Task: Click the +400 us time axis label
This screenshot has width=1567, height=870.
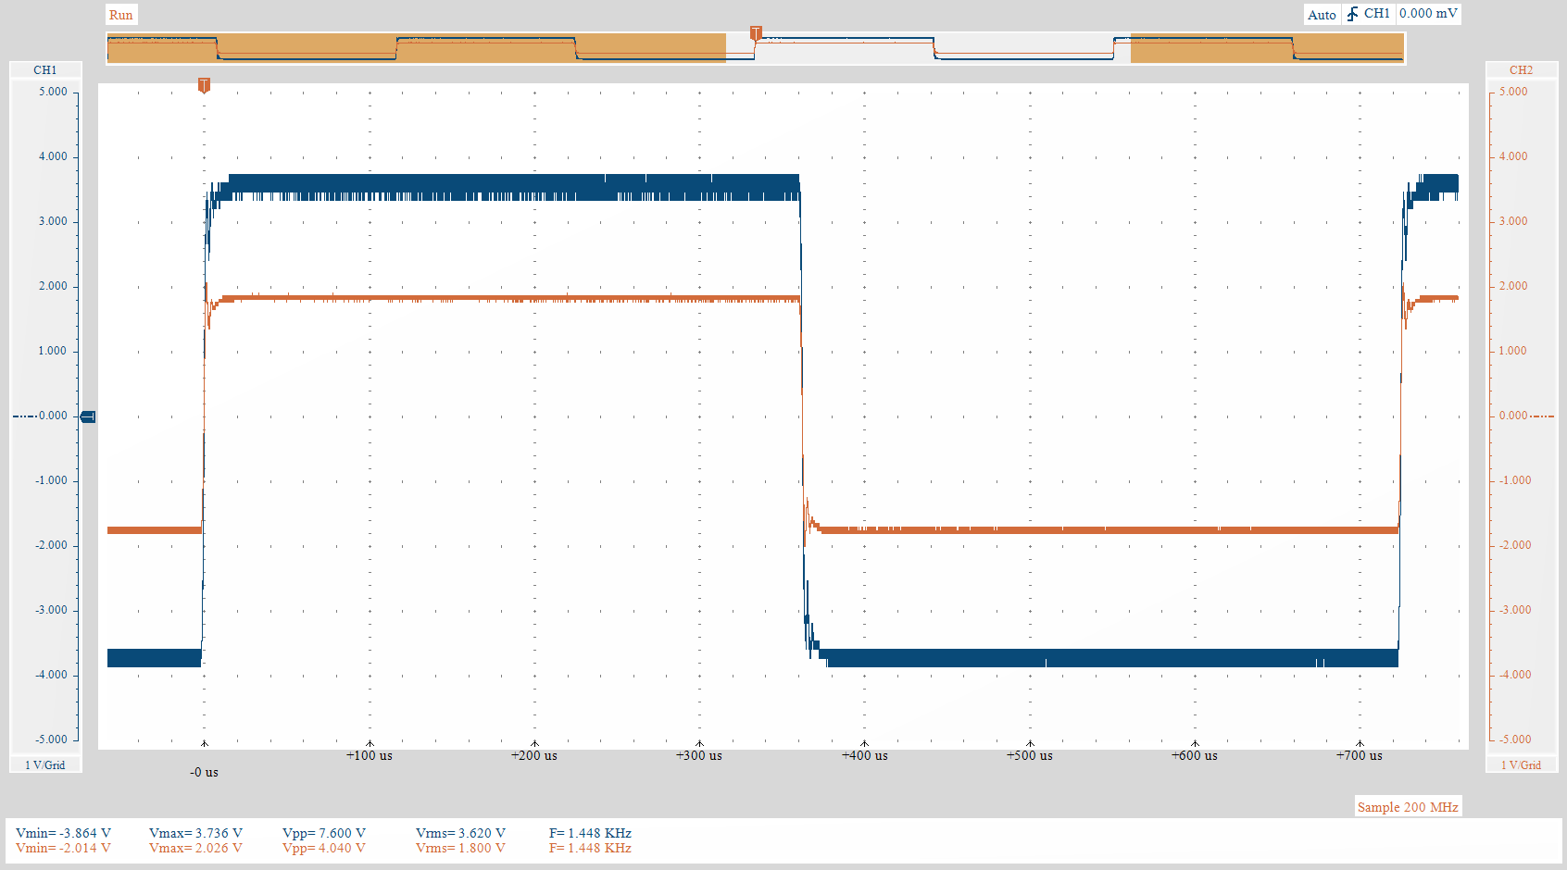Action: 865,755
